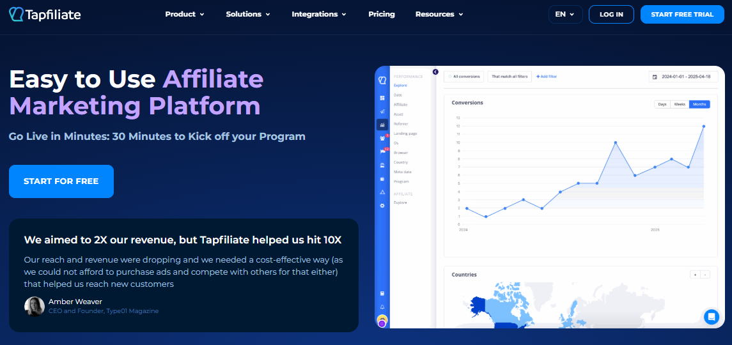The image size is (732, 345).
Task: Open the dashboard grid icon in sidebar
Action: tap(382, 98)
